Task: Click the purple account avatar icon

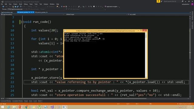Action: click(192, 4)
